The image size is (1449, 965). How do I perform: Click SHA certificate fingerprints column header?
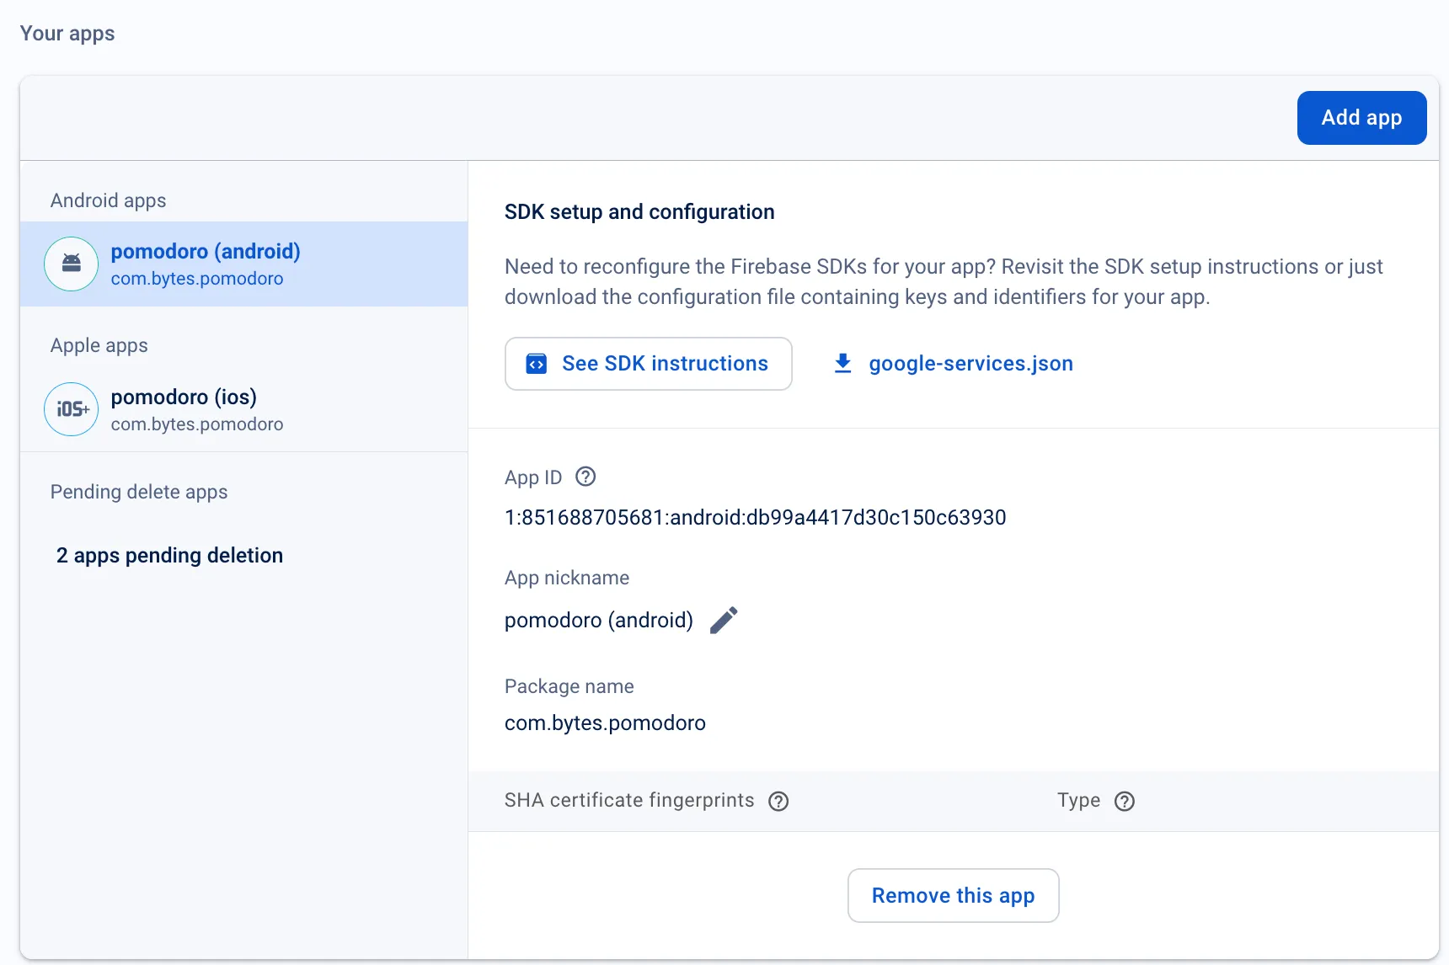tap(629, 800)
